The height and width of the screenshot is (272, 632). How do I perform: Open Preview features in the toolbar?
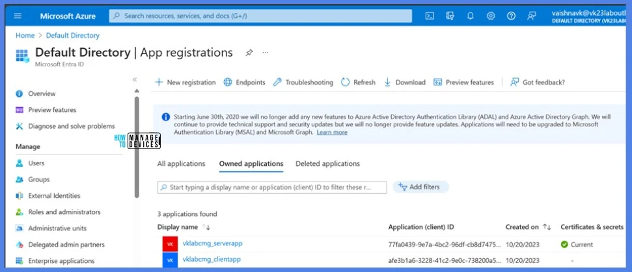point(463,82)
